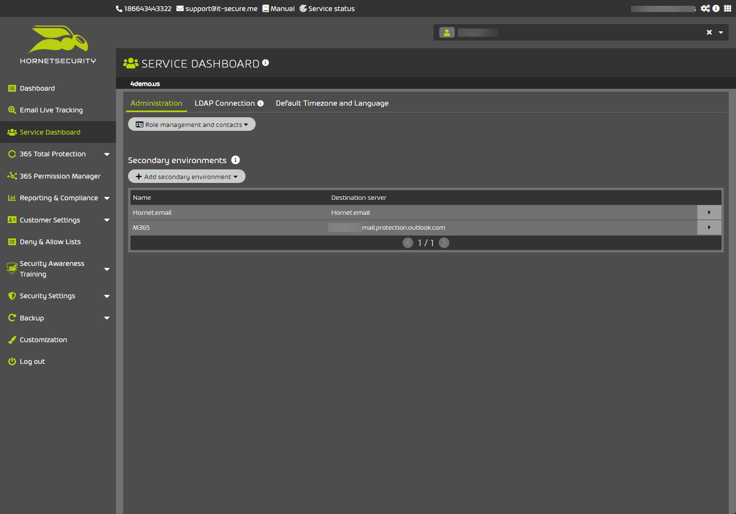Click info icon next to Service Dashboard title
Viewport: 736px width, 514px height.
click(265, 63)
